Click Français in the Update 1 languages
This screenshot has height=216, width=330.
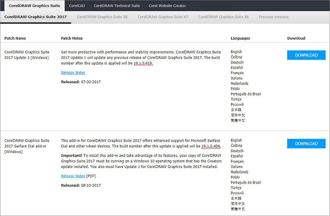click(237, 73)
